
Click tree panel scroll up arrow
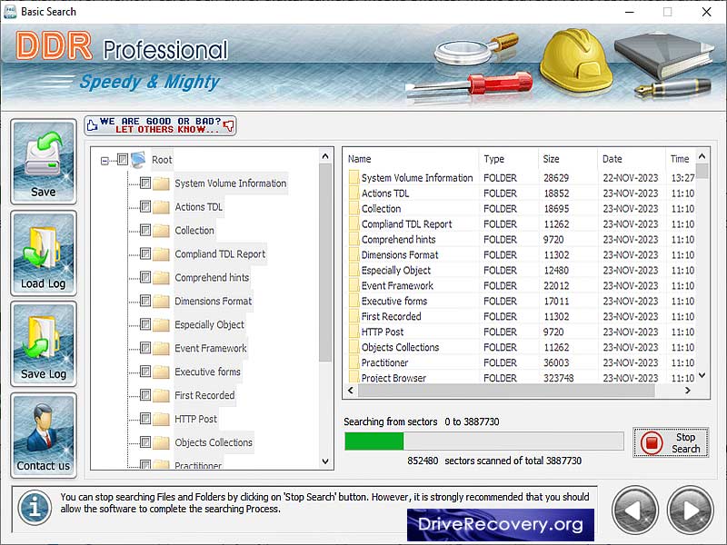tap(325, 156)
